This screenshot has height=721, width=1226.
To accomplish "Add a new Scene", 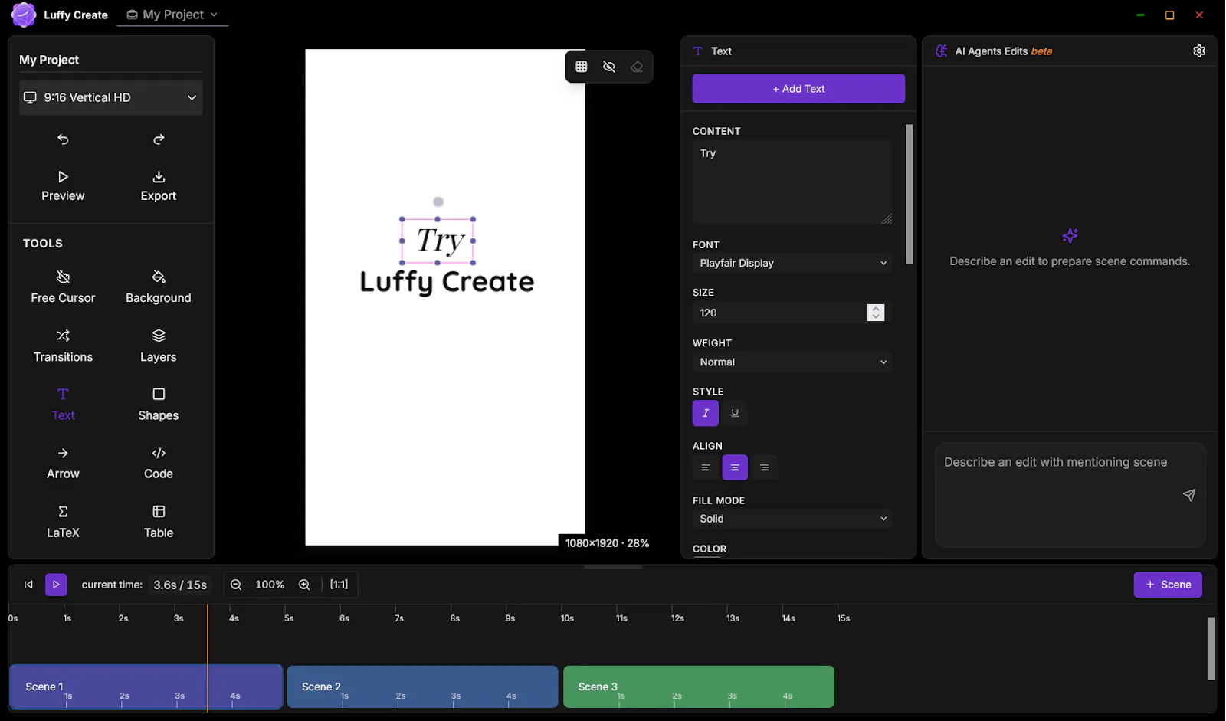I will [1168, 585].
